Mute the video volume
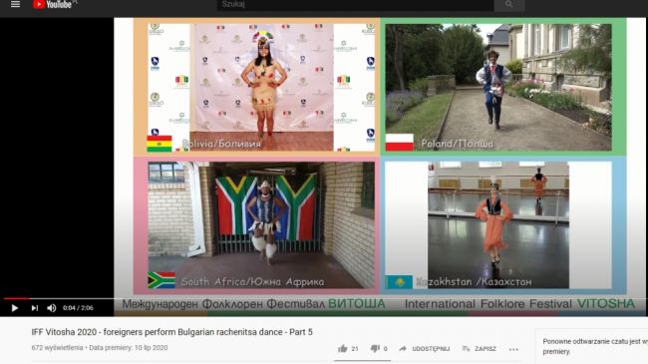Screen dimensions: 648x364 click(52, 308)
